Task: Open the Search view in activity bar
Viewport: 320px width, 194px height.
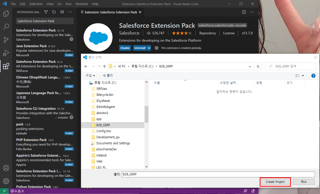Action: (x=6, y=26)
